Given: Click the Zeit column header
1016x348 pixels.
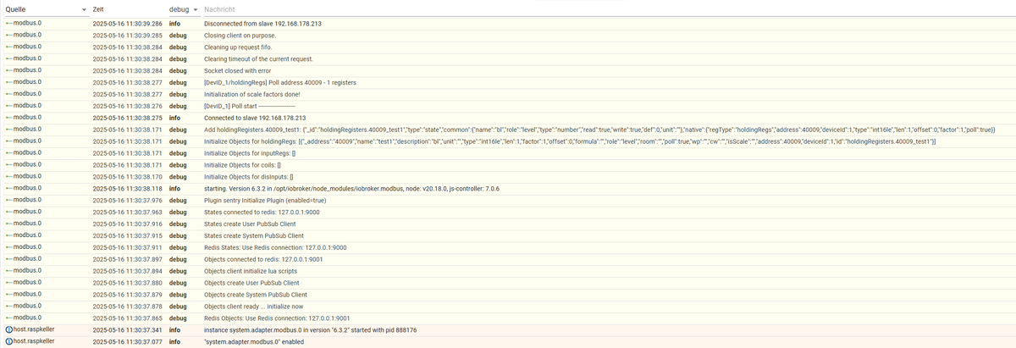Looking at the screenshot, I should [x=99, y=9].
